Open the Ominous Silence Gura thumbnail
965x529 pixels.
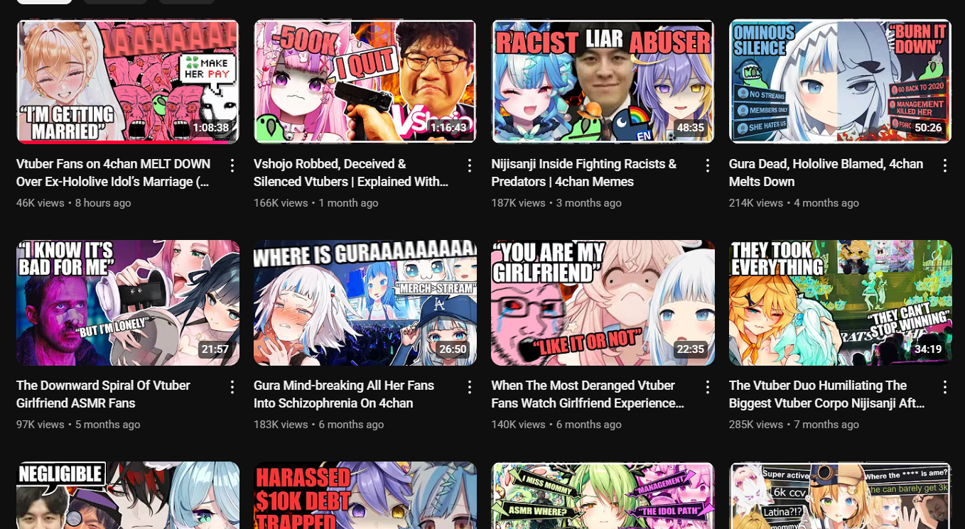841,82
